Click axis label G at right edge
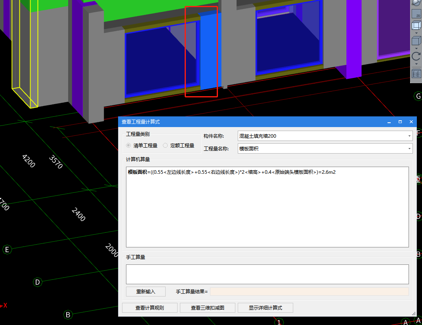The height and width of the screenshot is (325, 422). coord(418,96)
